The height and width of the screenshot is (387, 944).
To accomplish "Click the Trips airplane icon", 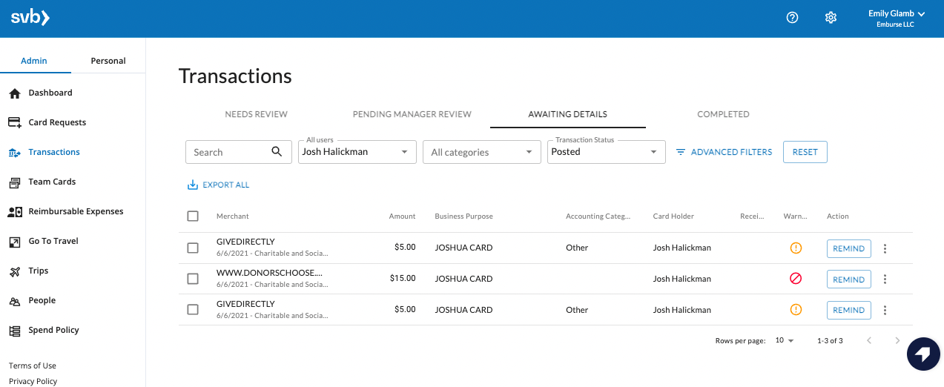I will pyautogui.click(x=15, y=271).
